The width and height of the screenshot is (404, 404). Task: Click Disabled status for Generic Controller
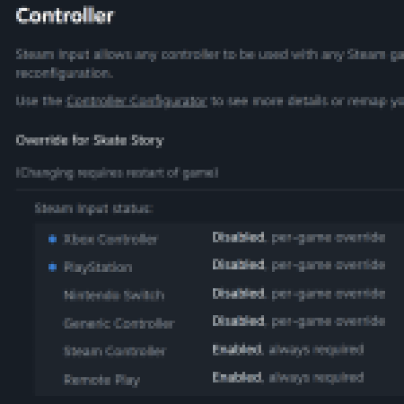pos(238,321)
